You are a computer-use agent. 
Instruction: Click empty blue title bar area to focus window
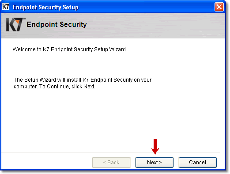tap(146, 7)
